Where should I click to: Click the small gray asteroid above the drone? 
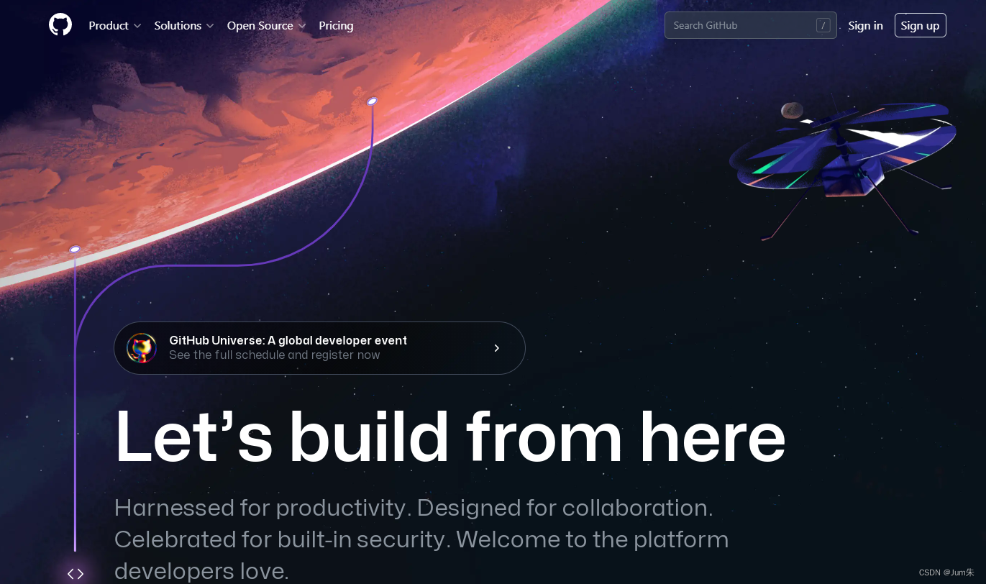pyautogui.click(x=792, y=110)
